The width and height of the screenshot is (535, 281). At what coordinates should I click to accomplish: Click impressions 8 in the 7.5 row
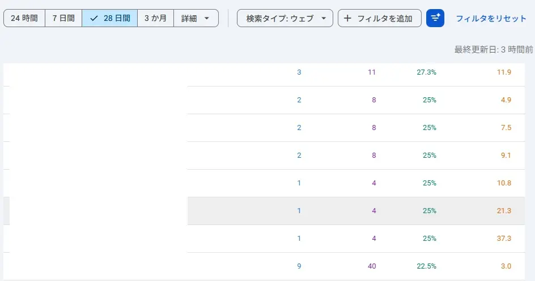tap(373, 128)
